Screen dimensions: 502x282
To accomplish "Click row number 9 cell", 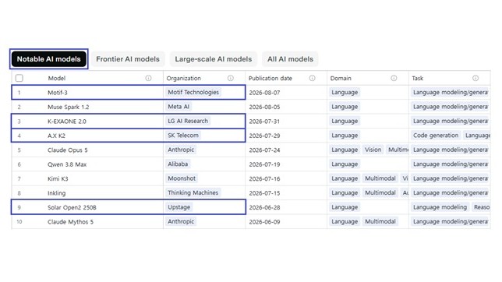I will tap(19, 207).
